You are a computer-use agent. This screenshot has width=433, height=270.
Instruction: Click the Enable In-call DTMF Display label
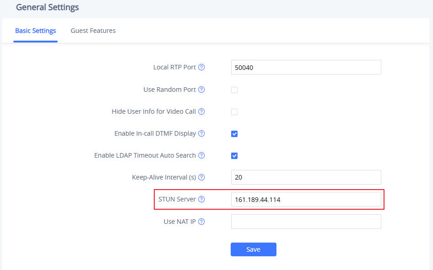click(x=155, y=133)
